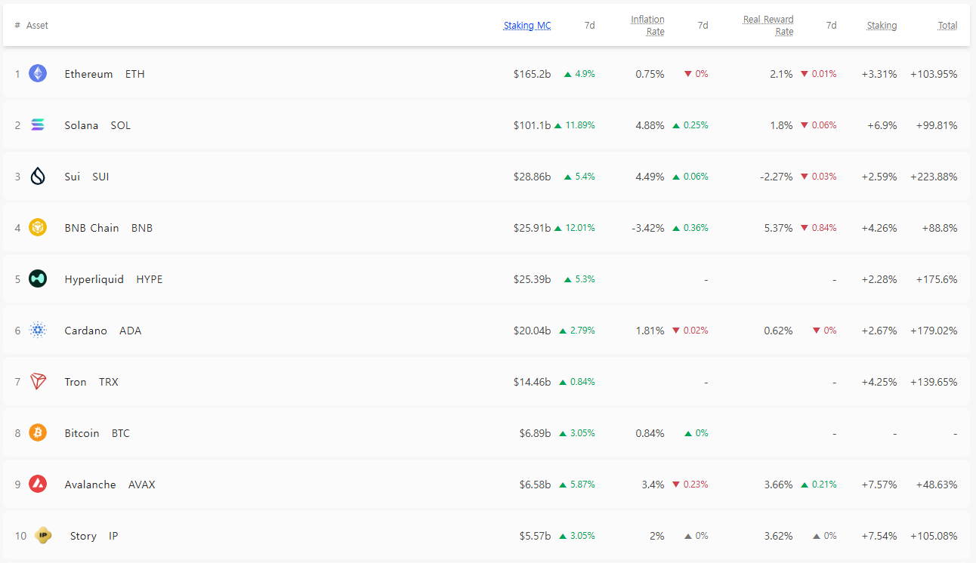Click BNB staking market cap $25.91b

tap(533, 228)
